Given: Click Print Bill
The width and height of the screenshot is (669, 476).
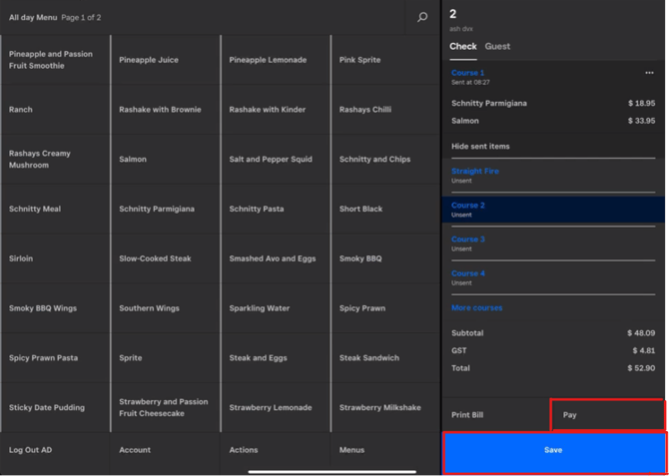Looking at the screenshot, I should tap(467, 414).
